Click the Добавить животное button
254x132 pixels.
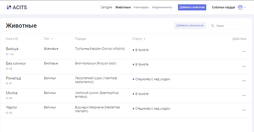[192, 7]
